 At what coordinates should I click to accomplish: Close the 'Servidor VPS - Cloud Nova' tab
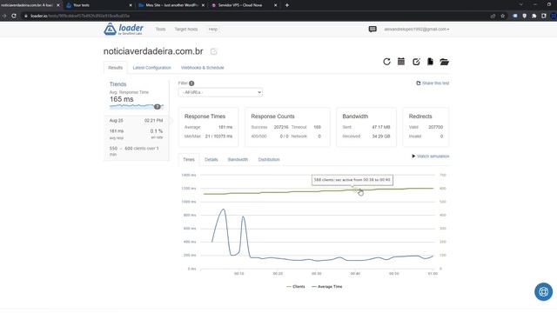click(275, 5)
